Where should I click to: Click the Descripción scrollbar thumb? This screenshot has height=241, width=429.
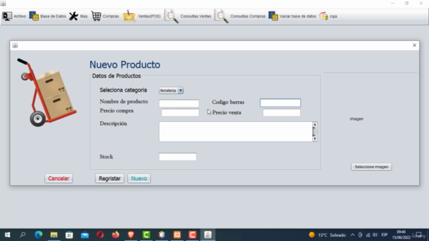[x=314, y=131]
